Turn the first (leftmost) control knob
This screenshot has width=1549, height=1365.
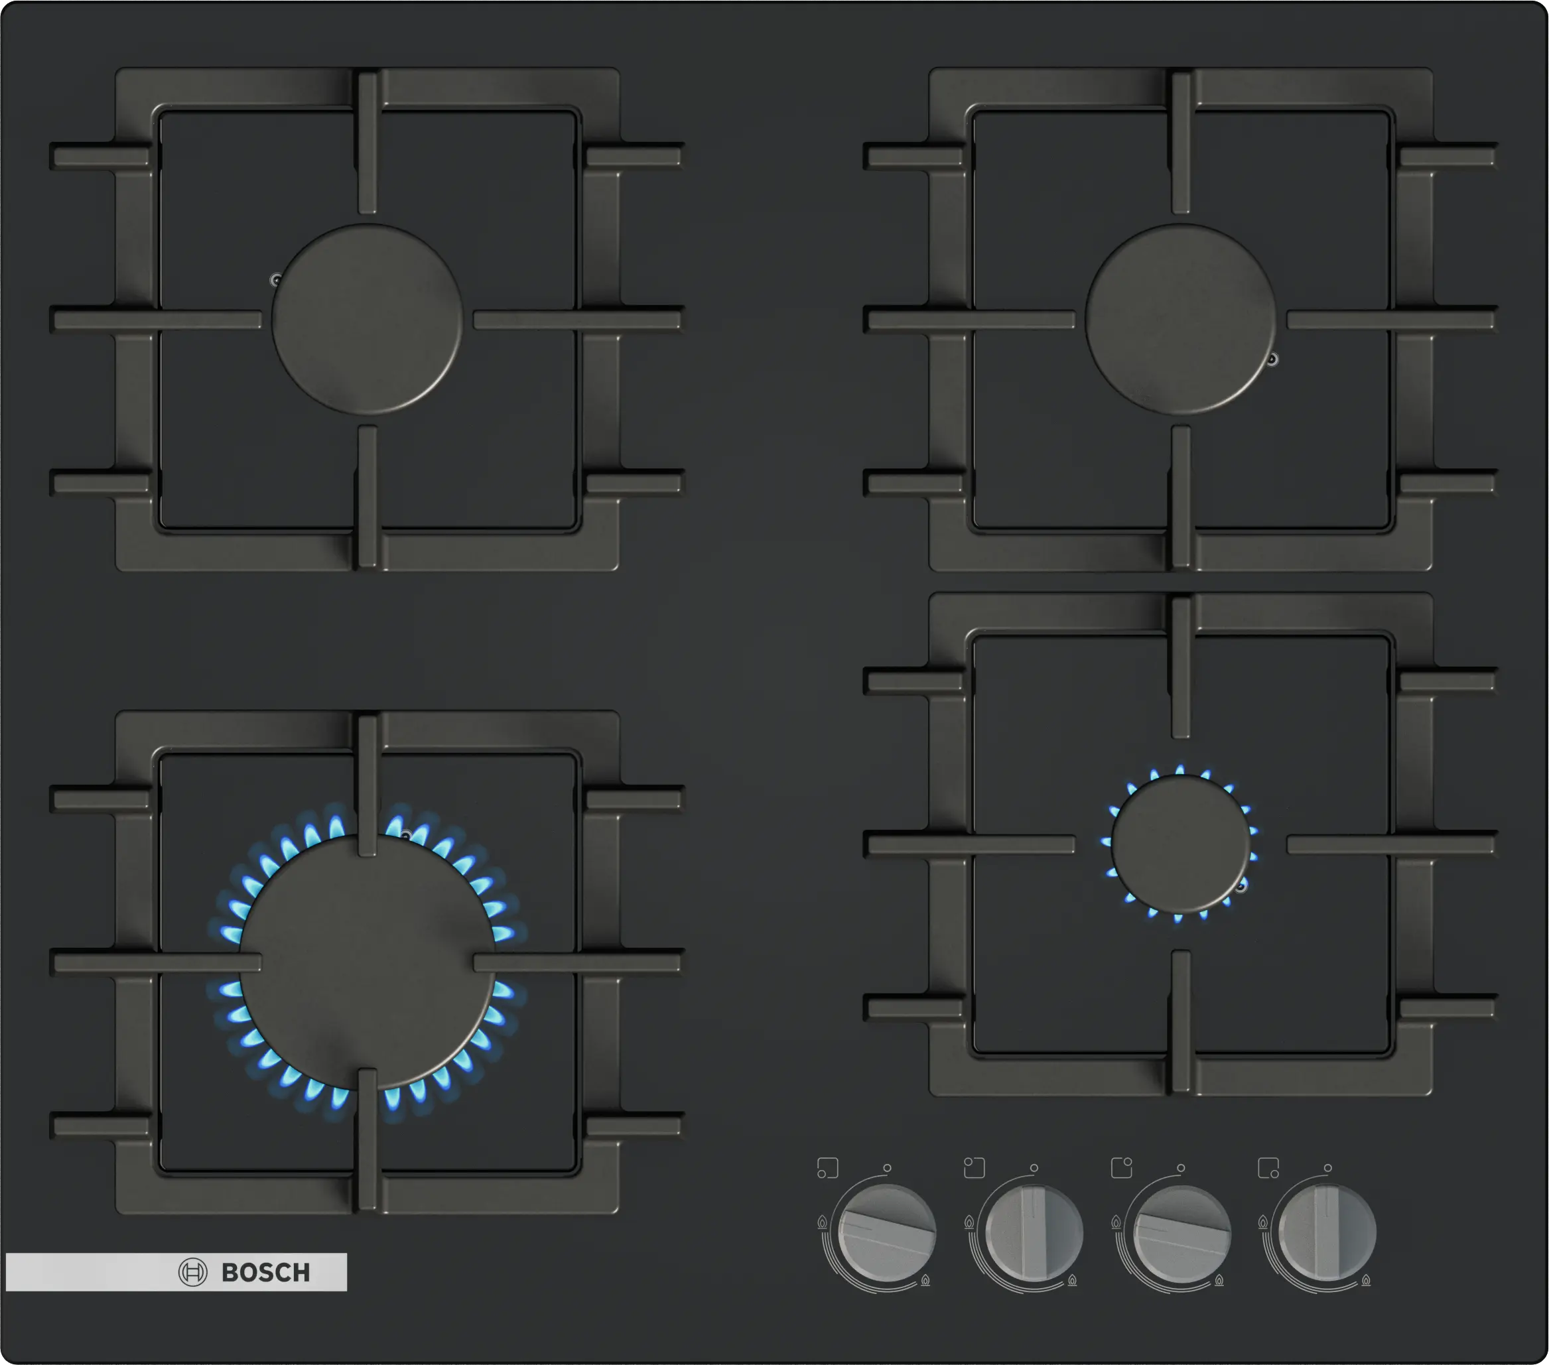click(x=888, y=1233)
